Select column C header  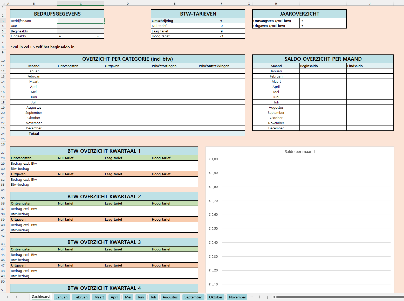point(81,3)
